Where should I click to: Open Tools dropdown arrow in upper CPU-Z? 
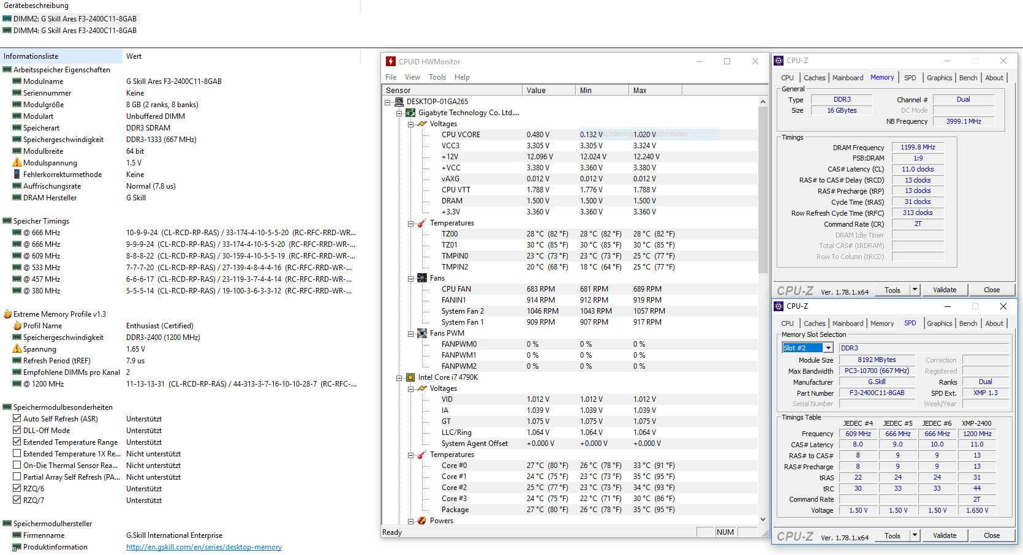[915, 290]
